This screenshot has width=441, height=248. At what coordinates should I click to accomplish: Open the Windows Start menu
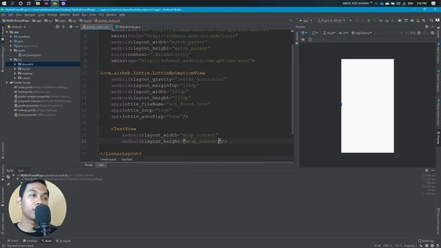point(4,3)
